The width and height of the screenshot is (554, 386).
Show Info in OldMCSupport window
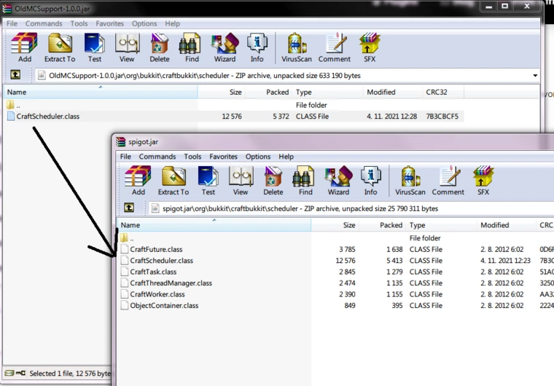click(x=257, y=47)
